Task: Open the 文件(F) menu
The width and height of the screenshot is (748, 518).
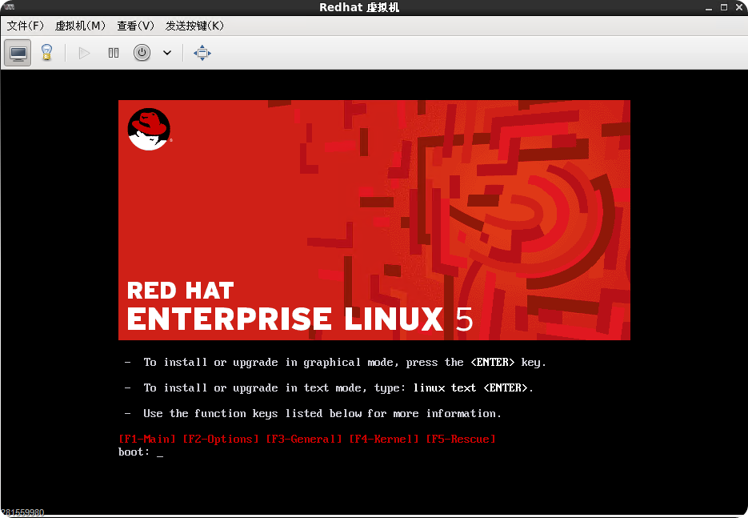Action: 26,26
